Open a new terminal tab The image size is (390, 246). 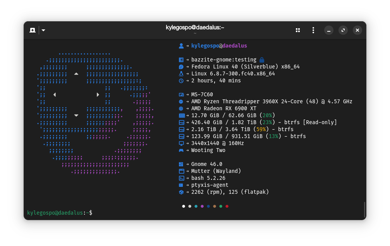point(33,30)
